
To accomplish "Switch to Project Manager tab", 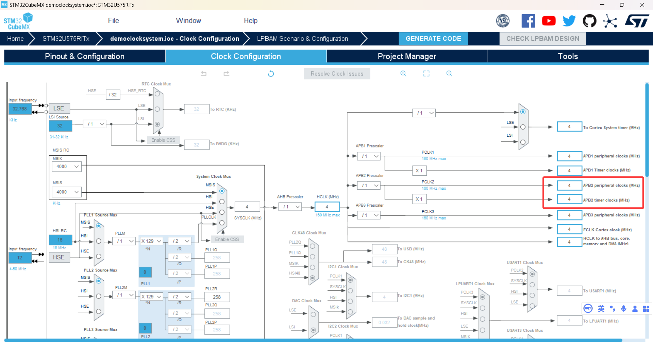I will [x=407, y=56].
